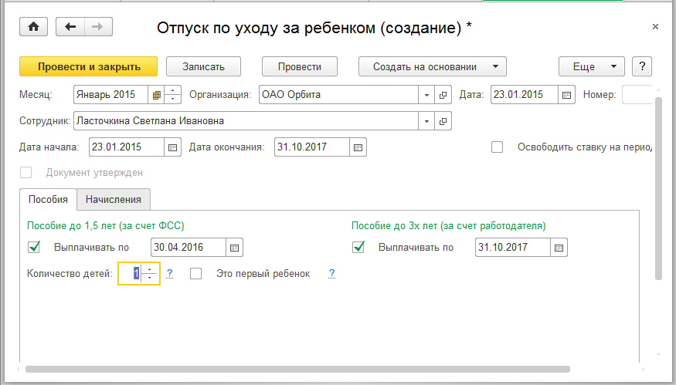Click the Организация field with ОАО Орбита
Viewport: 676px width, 385px height.
coord(339,95)
